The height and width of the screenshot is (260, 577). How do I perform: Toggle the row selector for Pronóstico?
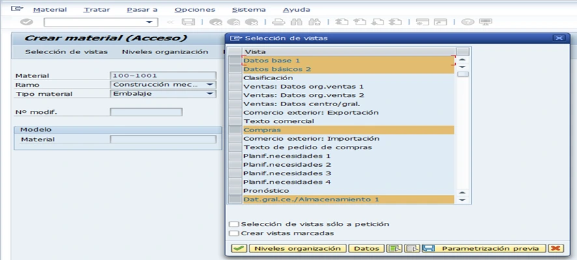235,190
